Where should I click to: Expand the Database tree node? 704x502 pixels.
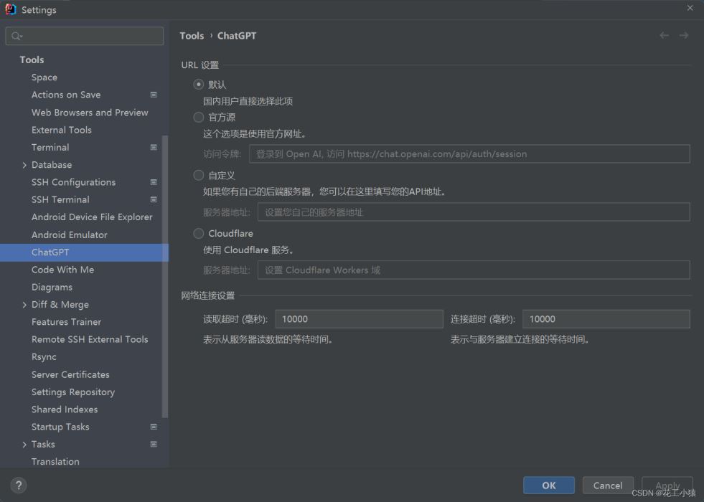[x=24, y=165]
